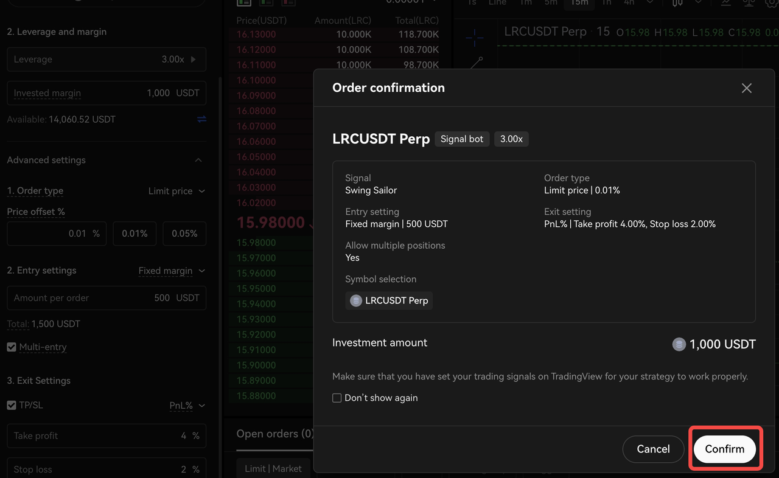Click the blue transfer funds icon

tap(201, 120)
